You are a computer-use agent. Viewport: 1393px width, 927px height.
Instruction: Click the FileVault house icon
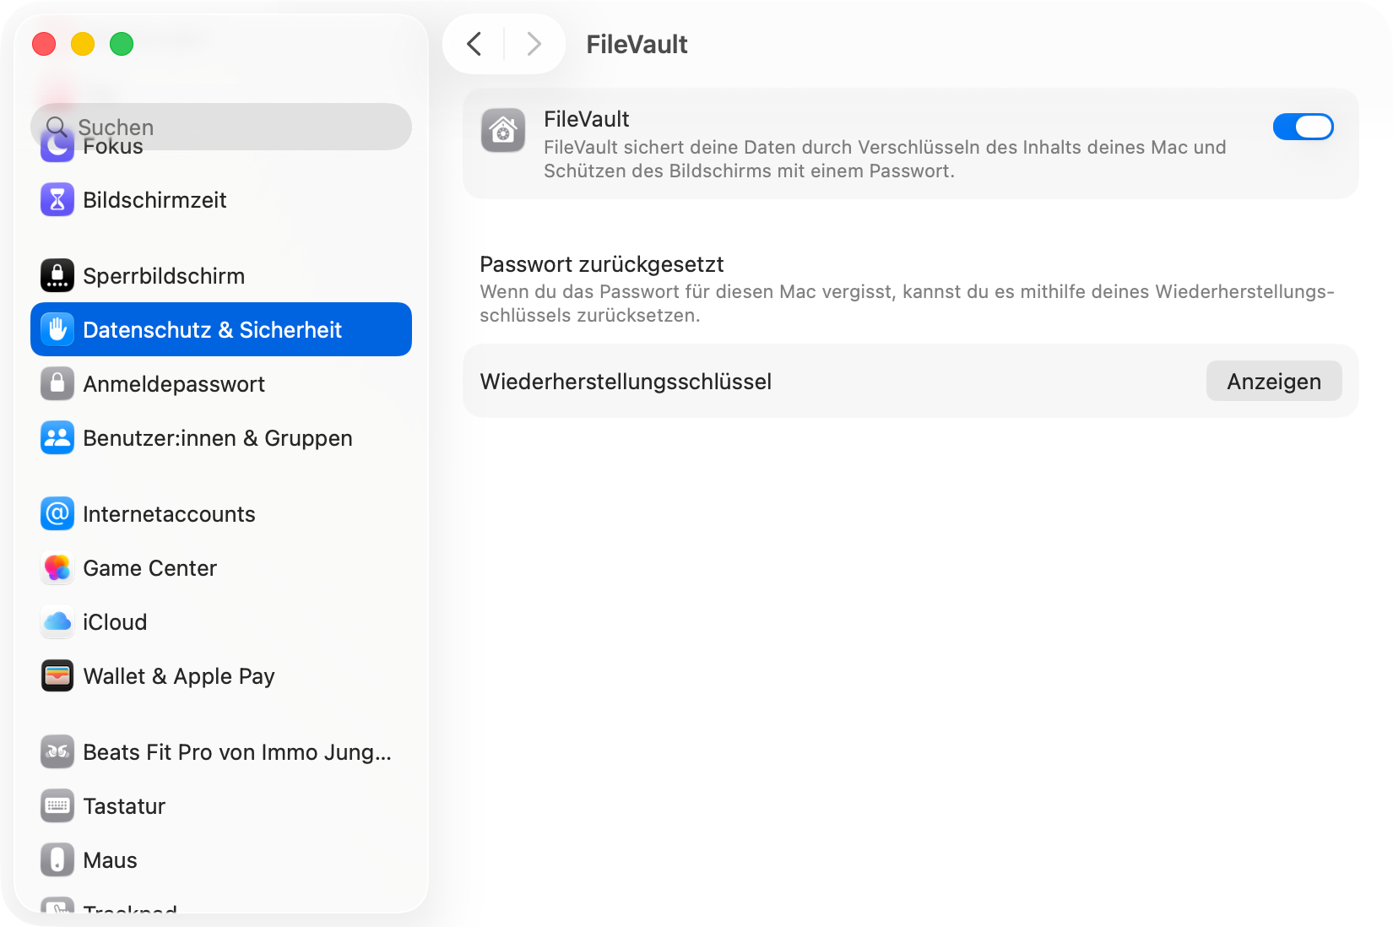tap(503, 131)
